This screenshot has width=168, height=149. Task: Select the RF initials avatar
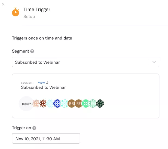[x=78, y=104]
